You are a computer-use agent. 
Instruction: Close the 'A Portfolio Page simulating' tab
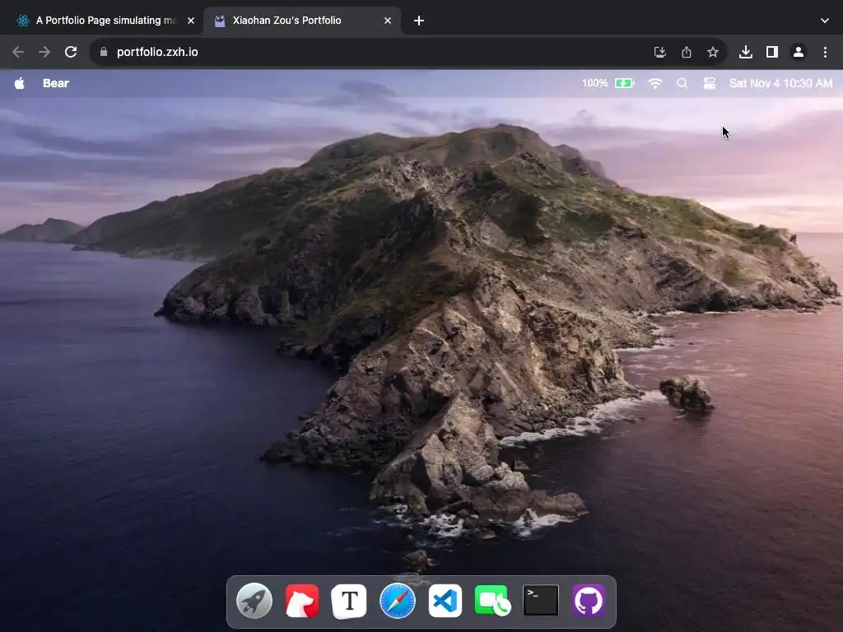coord(191,21)
